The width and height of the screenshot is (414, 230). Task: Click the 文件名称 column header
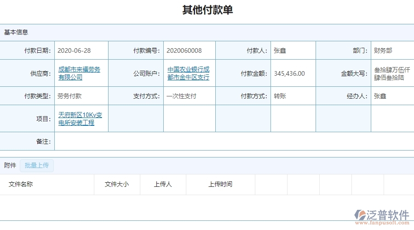point(21,185)
